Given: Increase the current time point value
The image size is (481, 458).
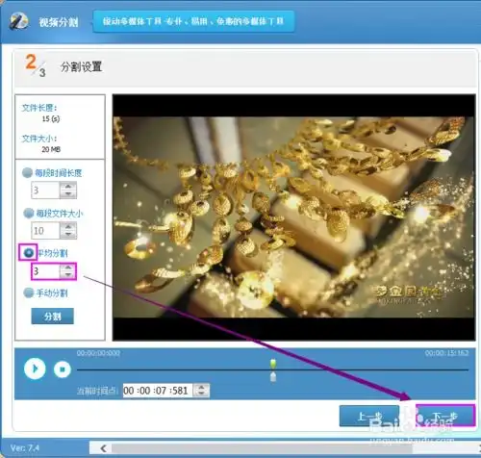Looking at the screenshot, I should [201, 387].
